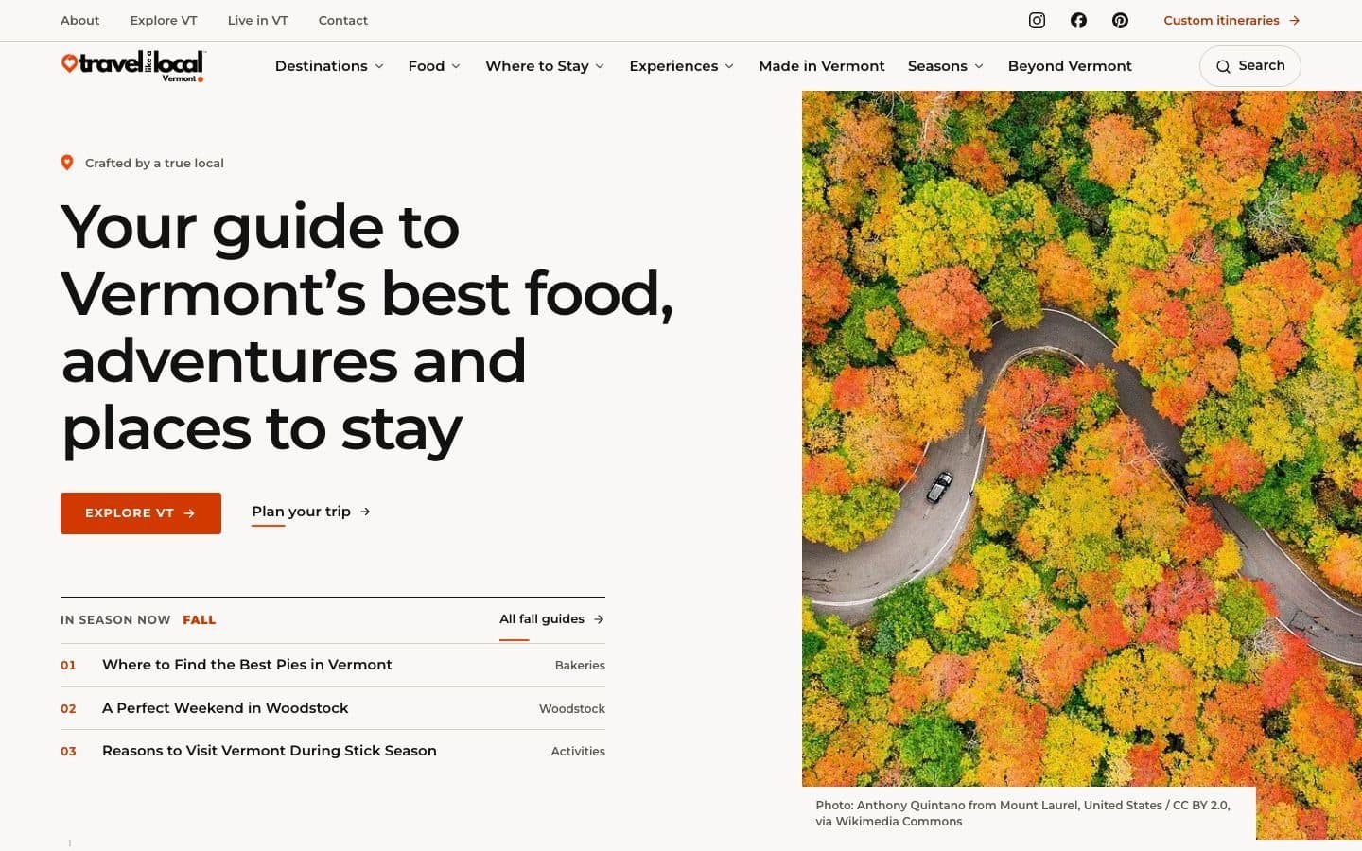
Task: Expand the Destinations dropdown menu
Action: pos(329,66)
